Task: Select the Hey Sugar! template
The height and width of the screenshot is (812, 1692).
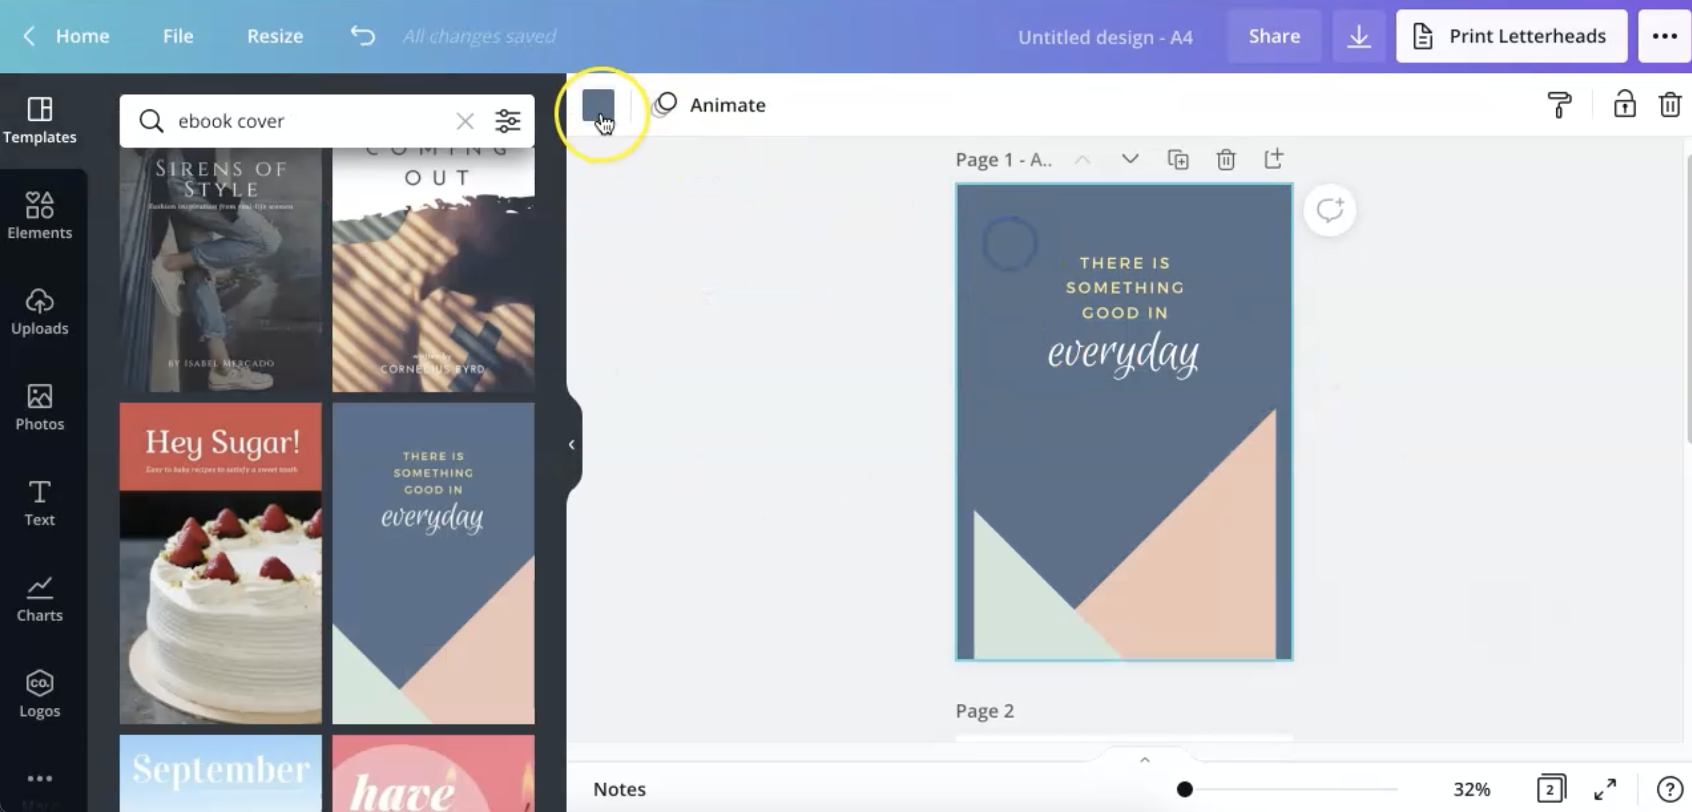Action: point(221,563)
